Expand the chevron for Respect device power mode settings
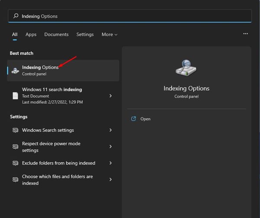 [x=111, y=147]
